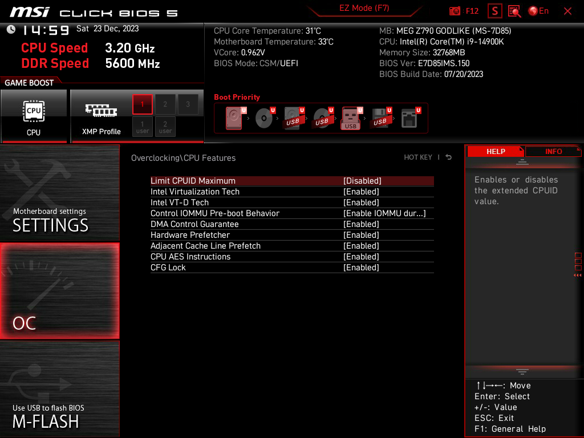584x438 pixels.
Task: Change DMA Control Guarantee [Enabled] value
Action: (361, 224)
